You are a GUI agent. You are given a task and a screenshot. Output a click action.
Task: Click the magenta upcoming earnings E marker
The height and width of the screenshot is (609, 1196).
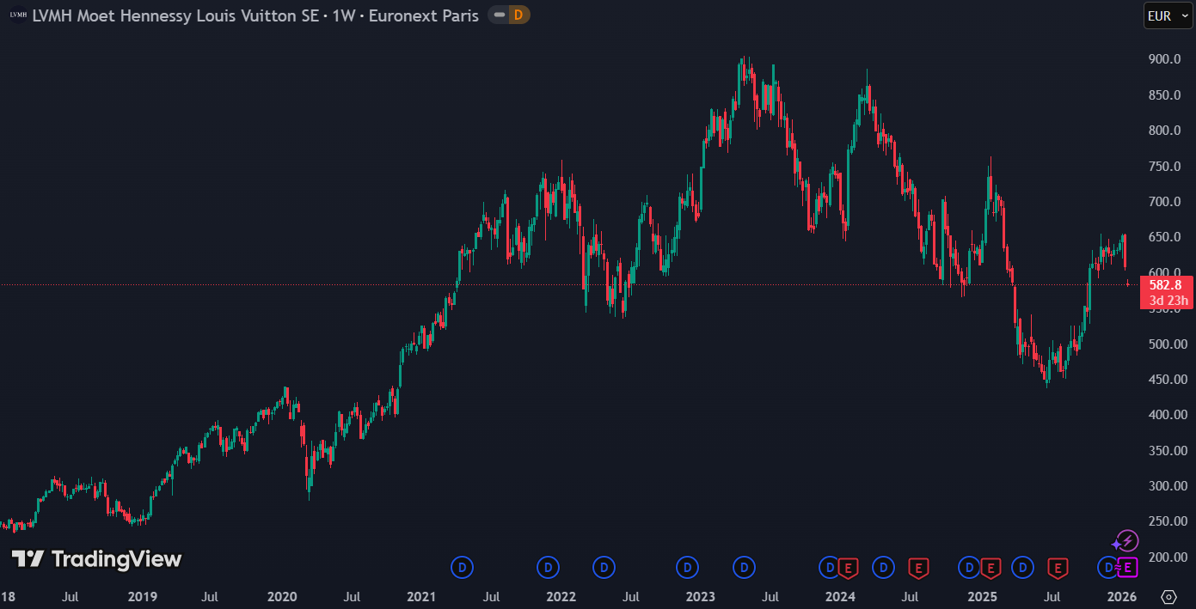point(1127,567)
